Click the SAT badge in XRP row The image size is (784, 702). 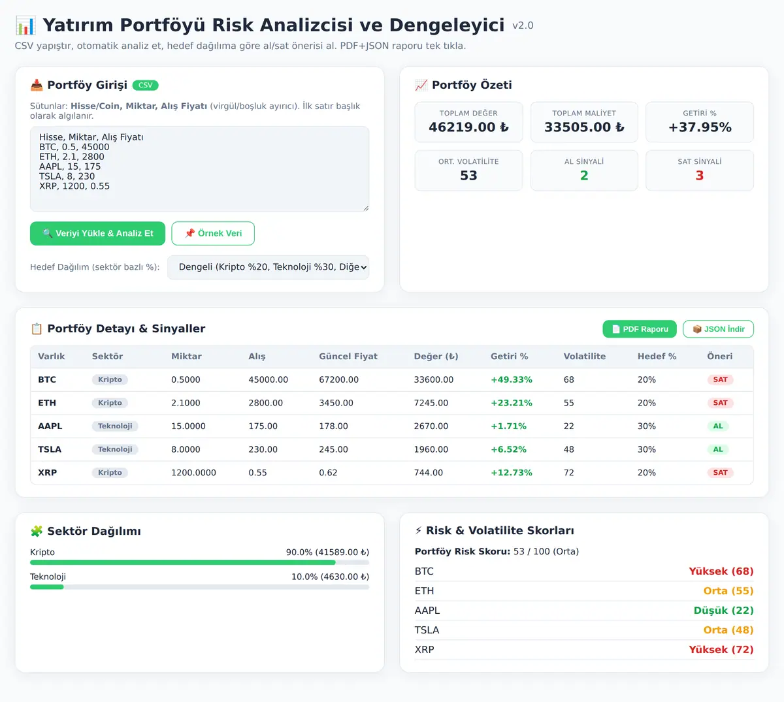(x=720, y=473)
